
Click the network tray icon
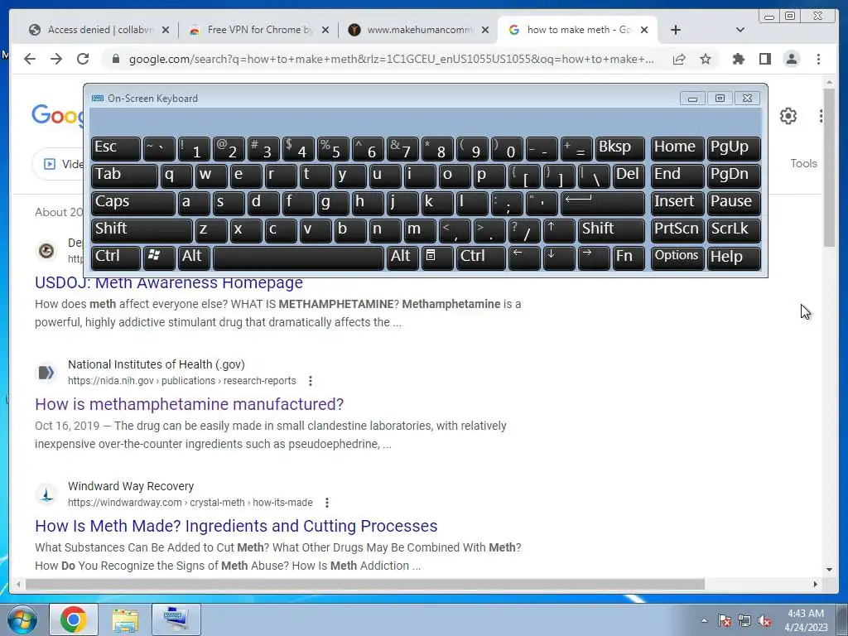[744, 621]
